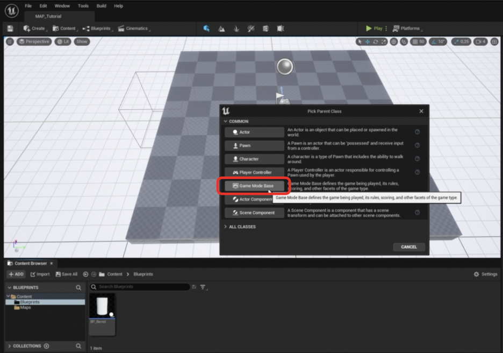This screenshot has width=503, height=353.
Task: Start Play in editor
Action: [x=374, y=29]
